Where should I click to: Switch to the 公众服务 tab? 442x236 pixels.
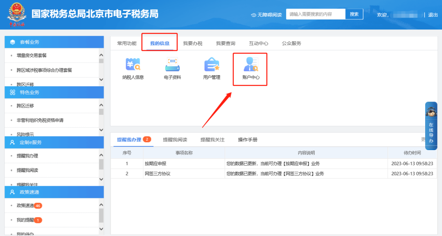click(x=291, y=43)
